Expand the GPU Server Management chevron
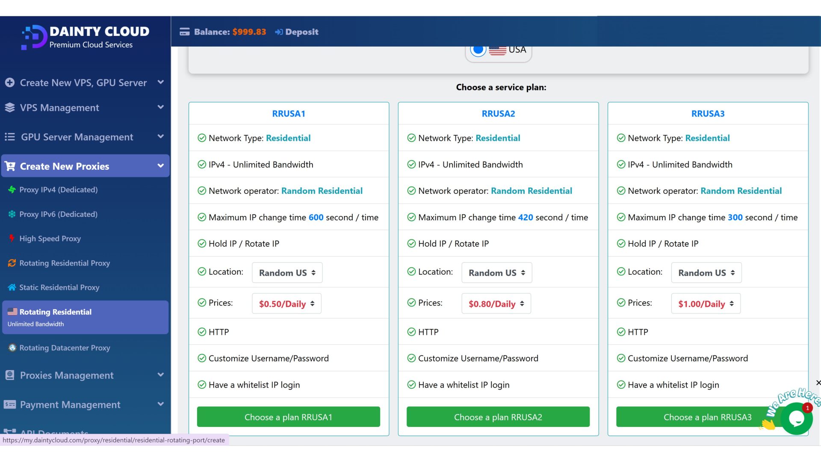Screen dimensions: 821x462 point(161,136)
